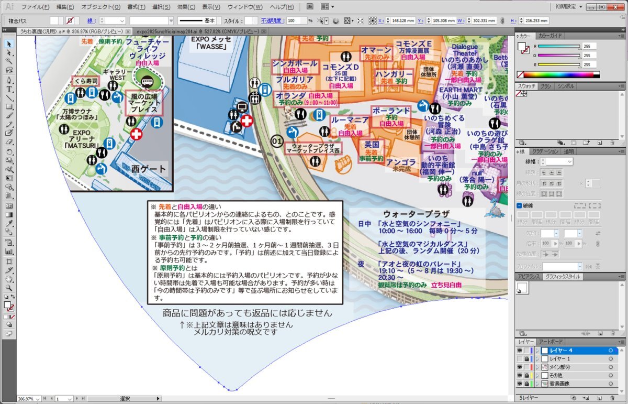
Task: Select the Hand tool
Action: pyautogui.click(x=9, y=279)
